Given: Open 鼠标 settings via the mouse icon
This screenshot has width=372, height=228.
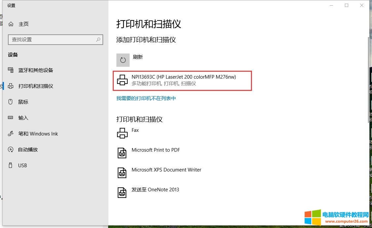Looking at the screenshot, I should (x=10, y=102).
